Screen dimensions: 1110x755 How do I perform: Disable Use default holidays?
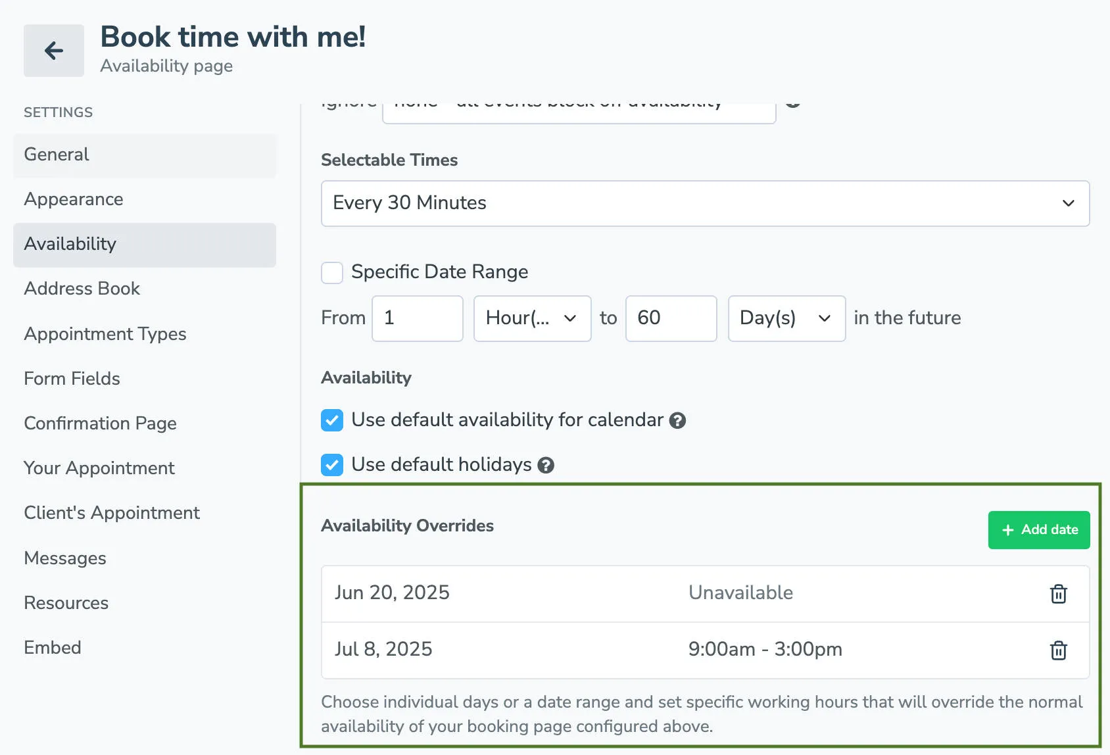pyautogui.click(x=332, y=465)
